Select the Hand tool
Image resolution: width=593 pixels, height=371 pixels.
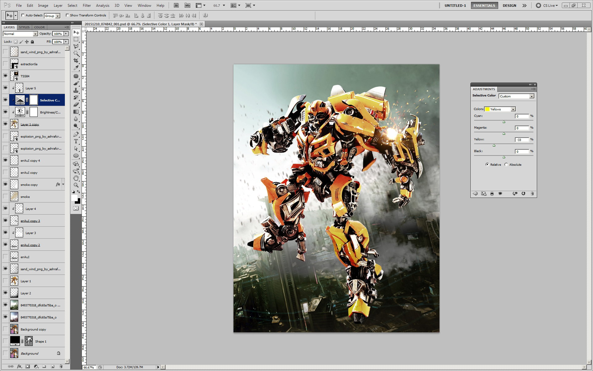click(x=76, y=178)
